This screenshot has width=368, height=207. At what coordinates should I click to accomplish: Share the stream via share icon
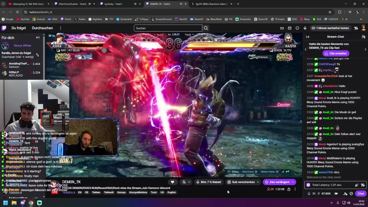coord(289,189)
